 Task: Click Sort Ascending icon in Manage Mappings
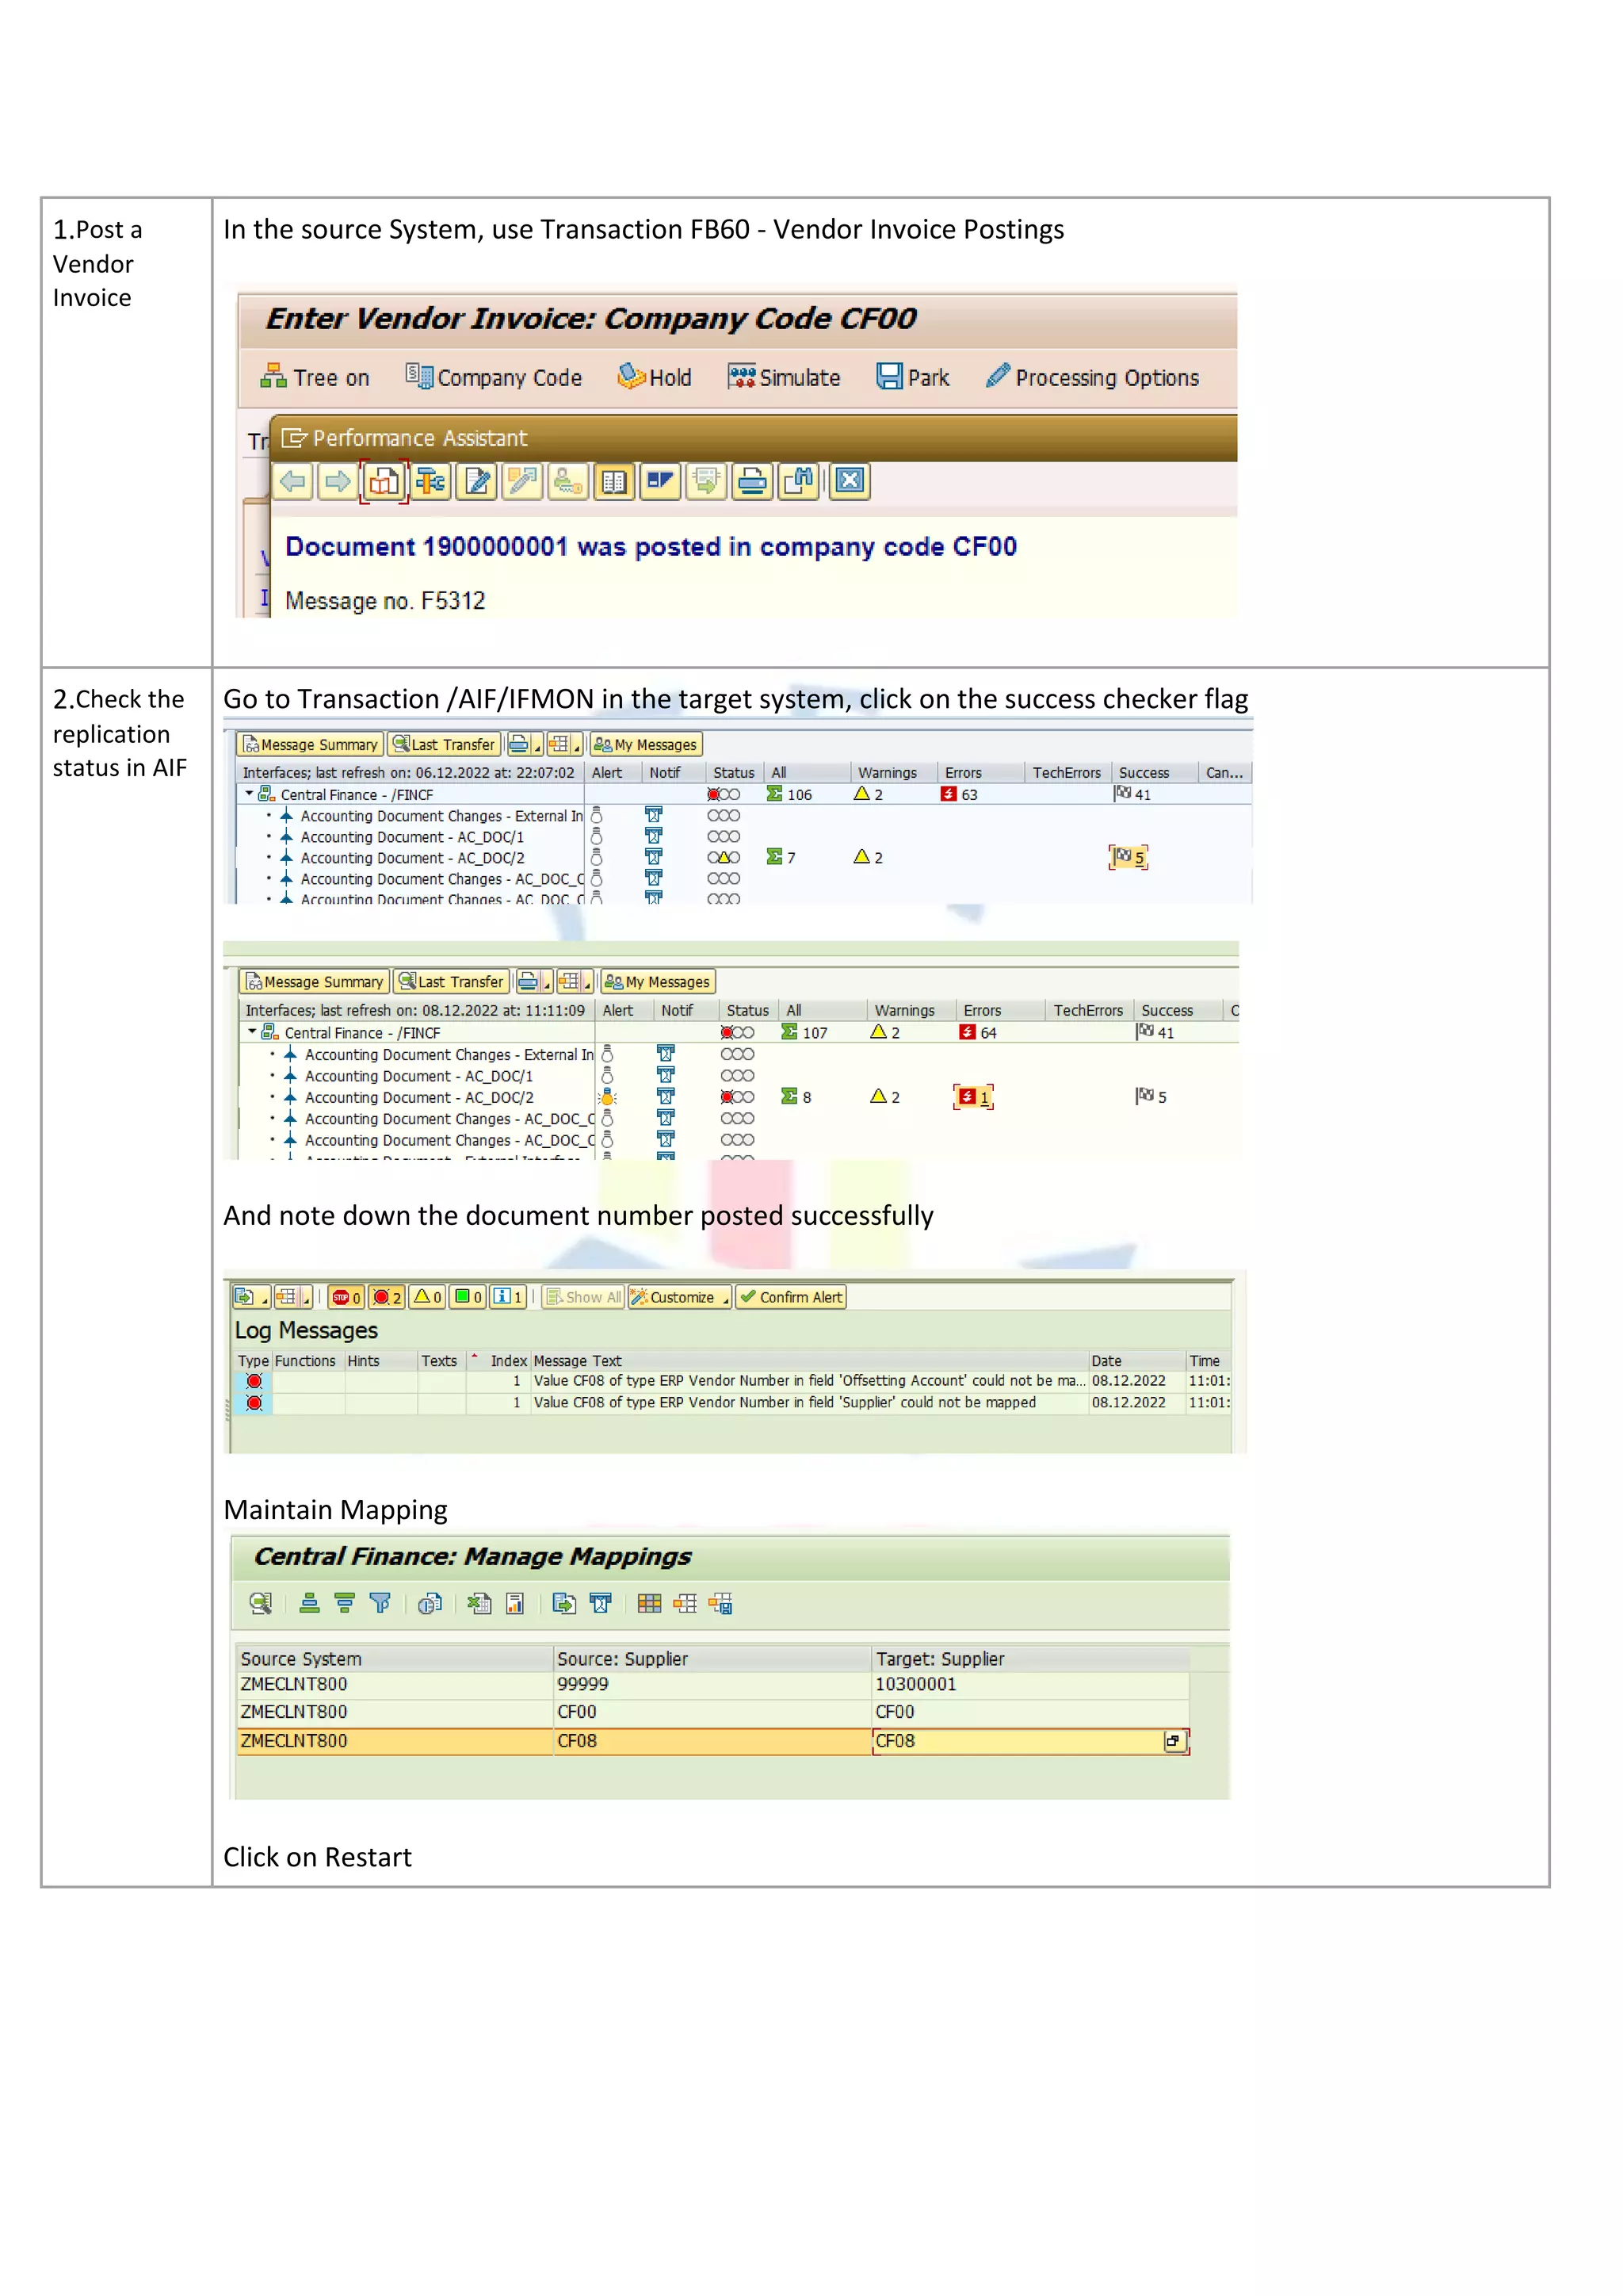(310, 1604)
